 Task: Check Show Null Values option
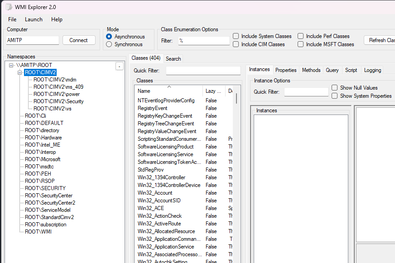coord(335,88)
